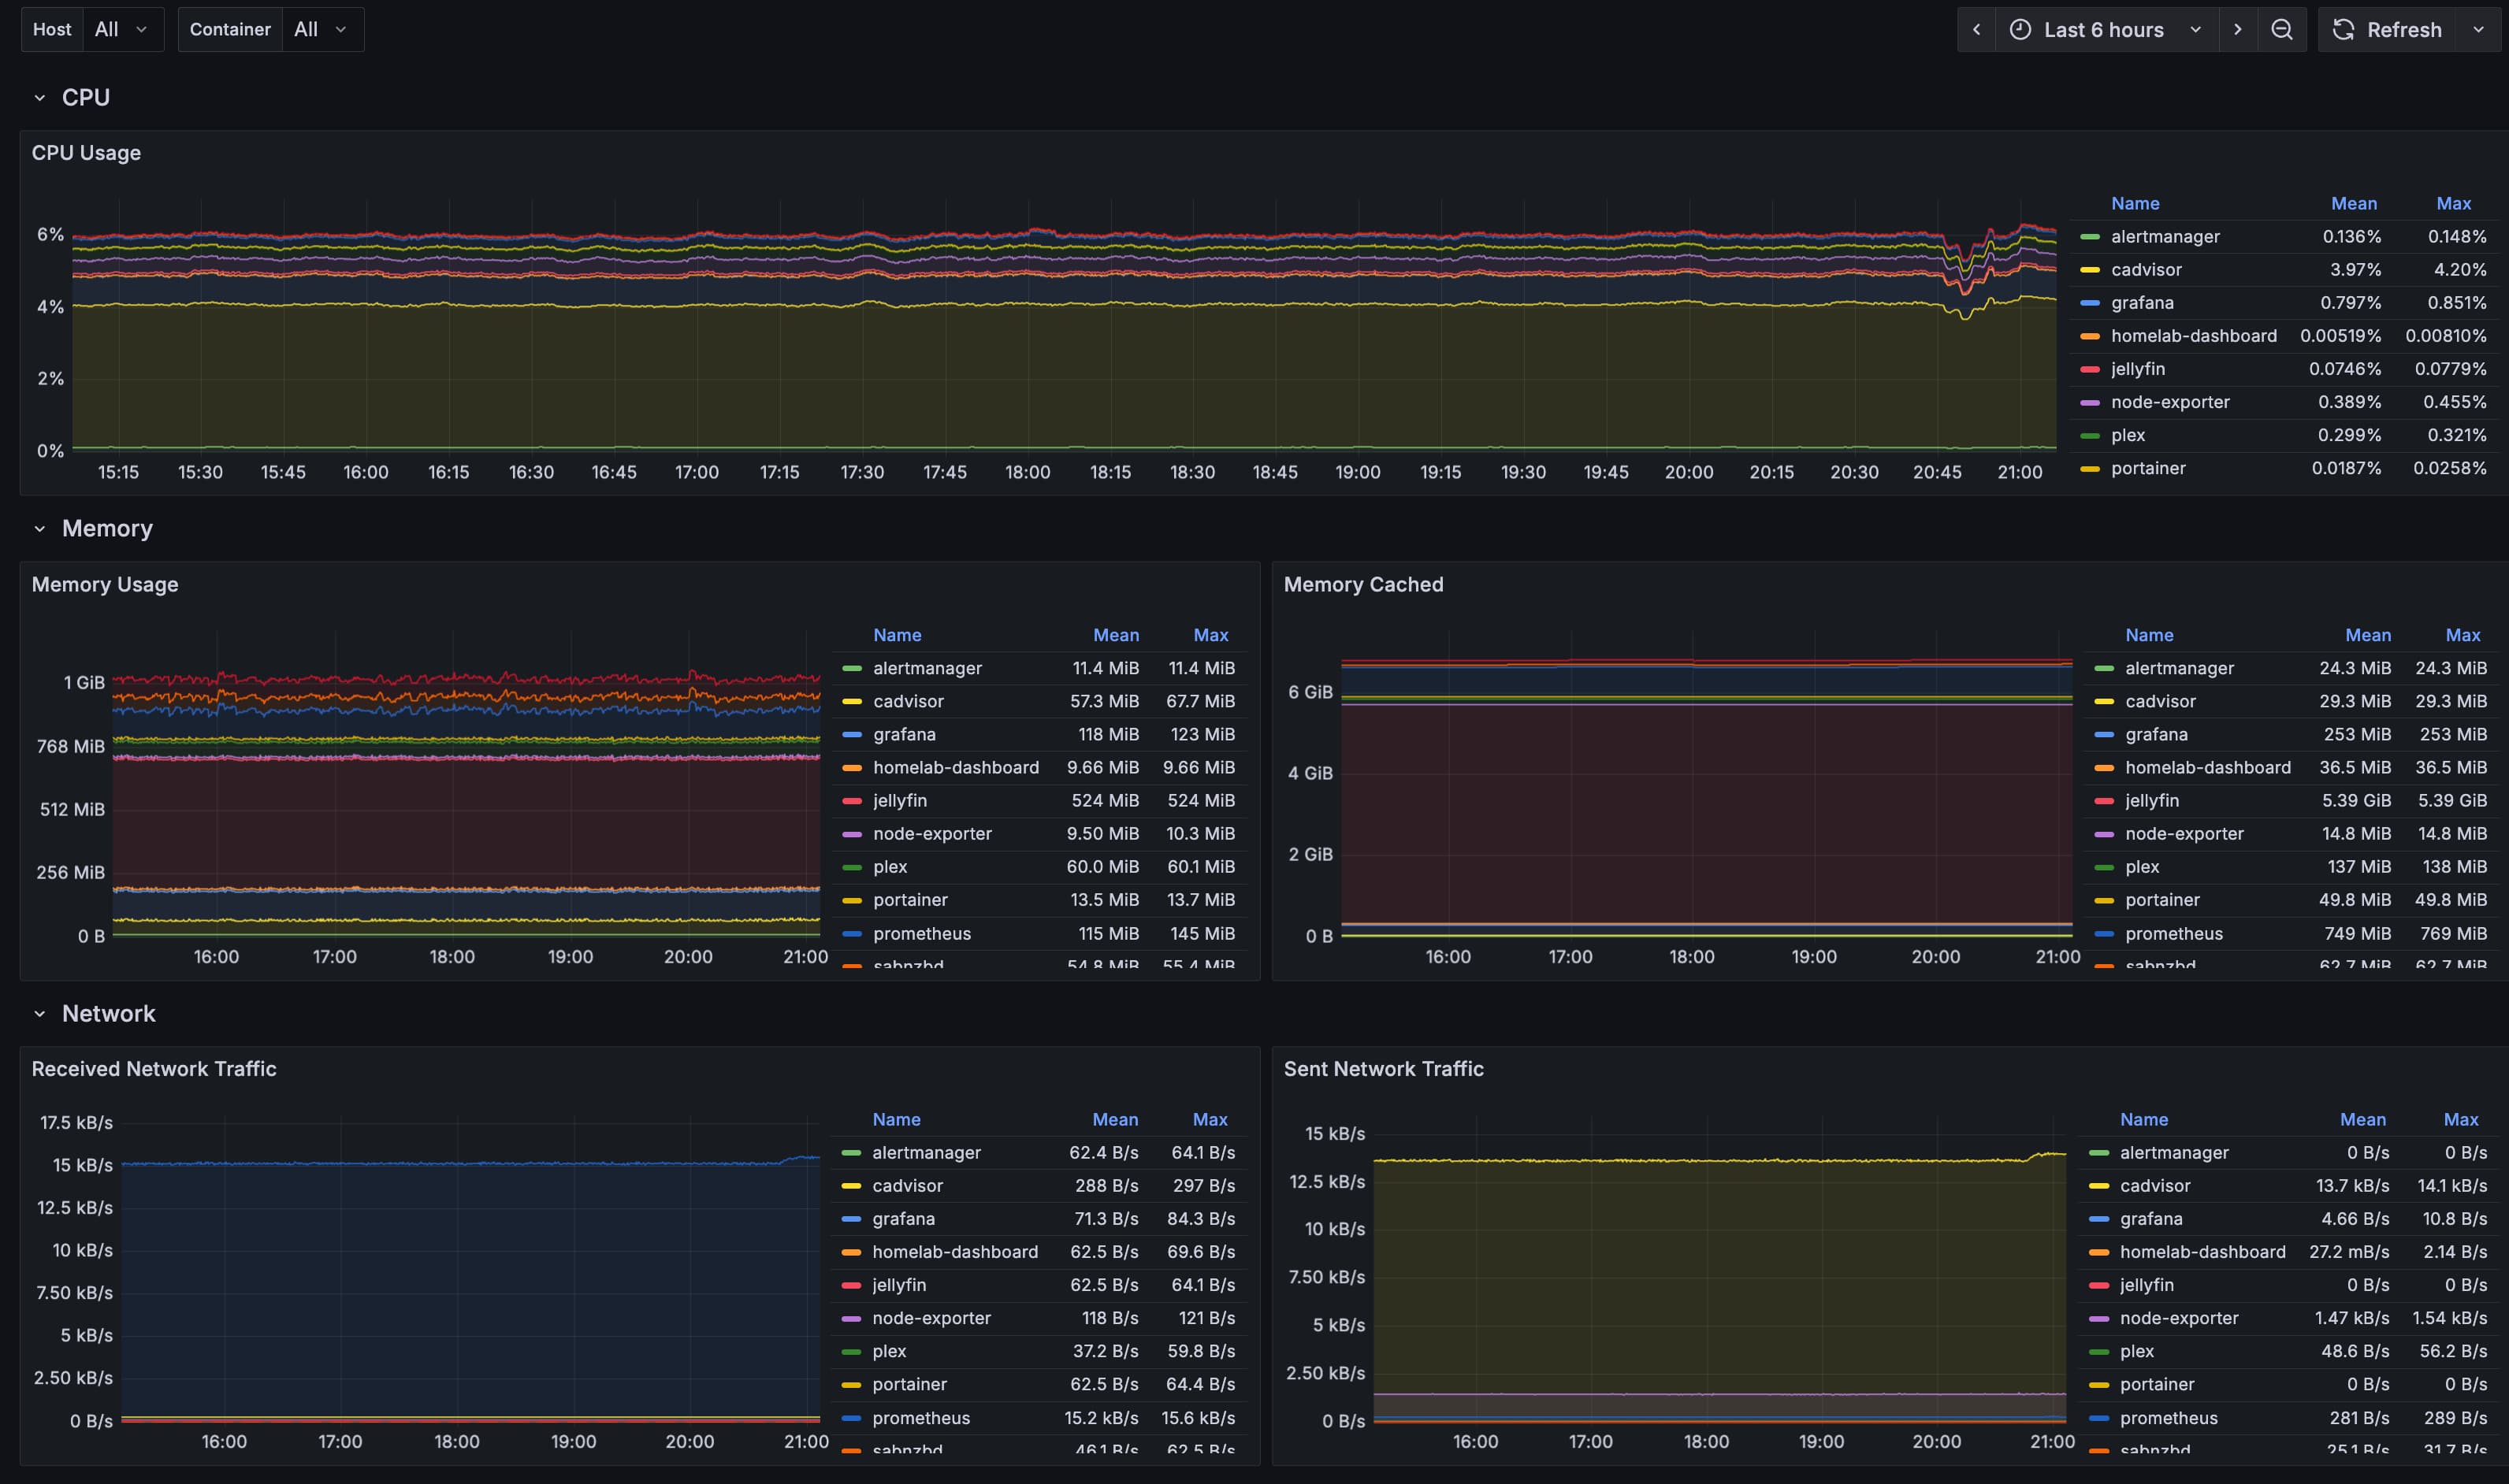This screenshot has width=2509, height=1484.
Task: Shift the time range back with the left arrow
Action: 1977,29
